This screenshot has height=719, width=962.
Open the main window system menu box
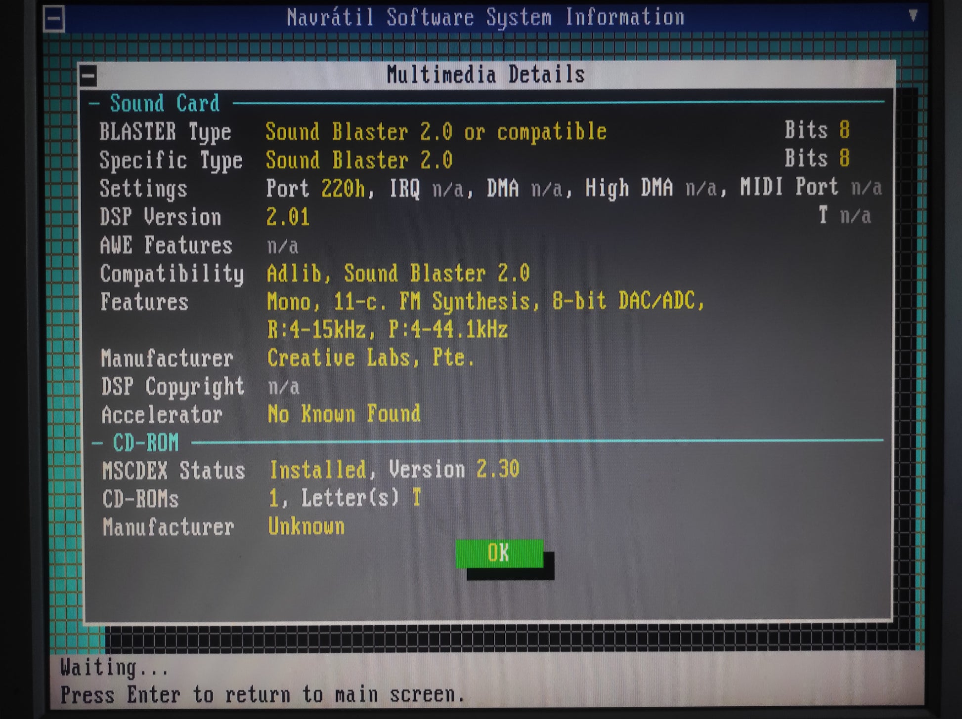pyautogui.click(x=53, y=19)
